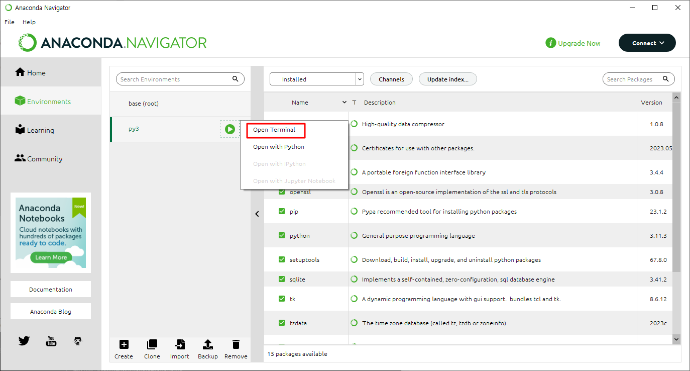690x371 pixels.
Task: Click the Backup environment icon
Action: 207,344
